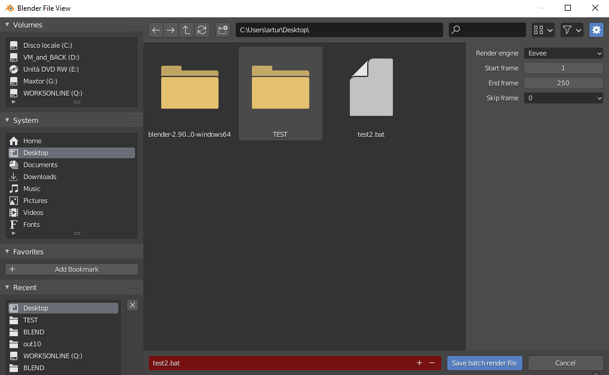The height and width of the screenshot is (375, 609).
Task: Collapse the System panel
Action: coord(7,120)
